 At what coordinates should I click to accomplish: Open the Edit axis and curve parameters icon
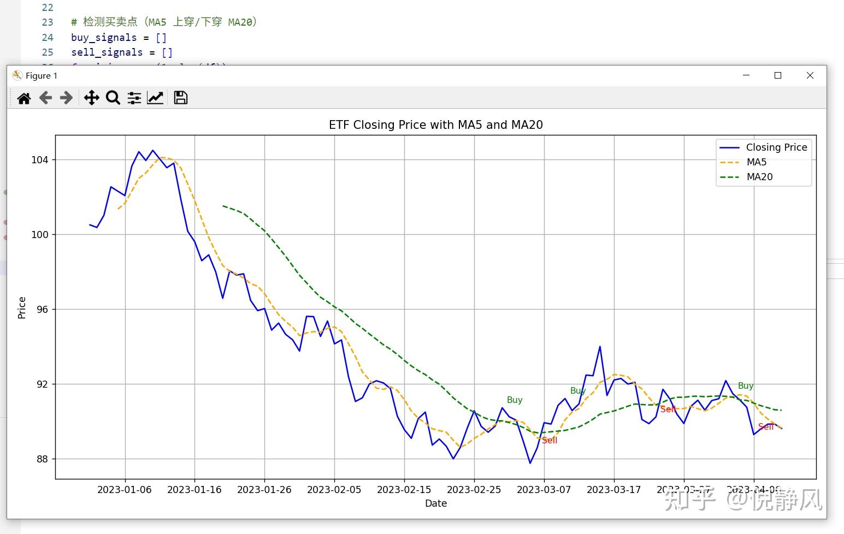(155, 98)
